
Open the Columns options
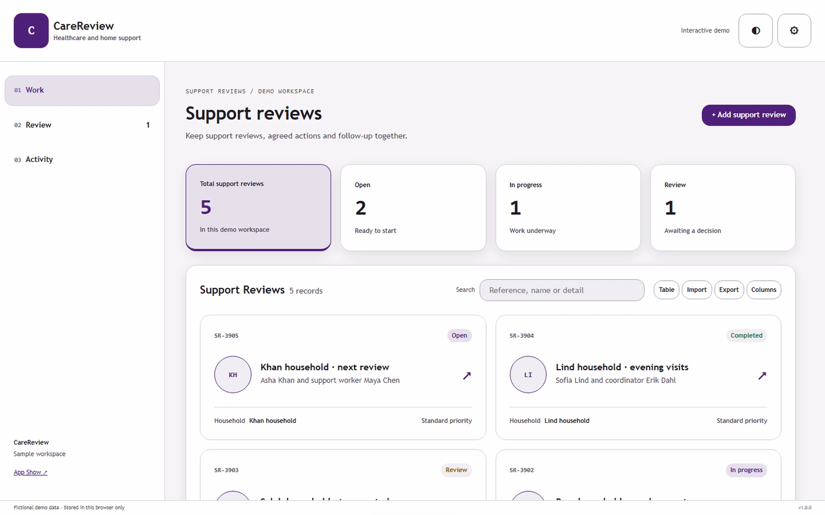(764, 290)
